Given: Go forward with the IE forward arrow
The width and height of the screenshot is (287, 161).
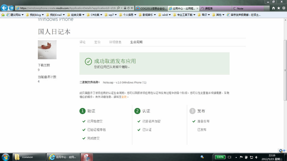Looking at the screenshot, I should click(x=11, y=8).
